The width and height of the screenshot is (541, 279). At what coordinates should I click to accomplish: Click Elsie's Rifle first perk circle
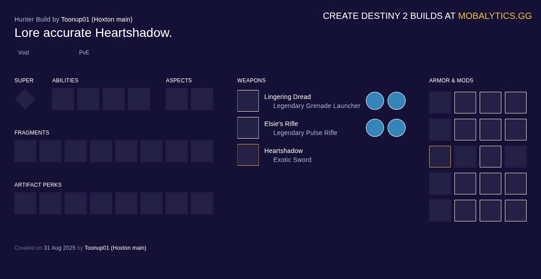375,128
